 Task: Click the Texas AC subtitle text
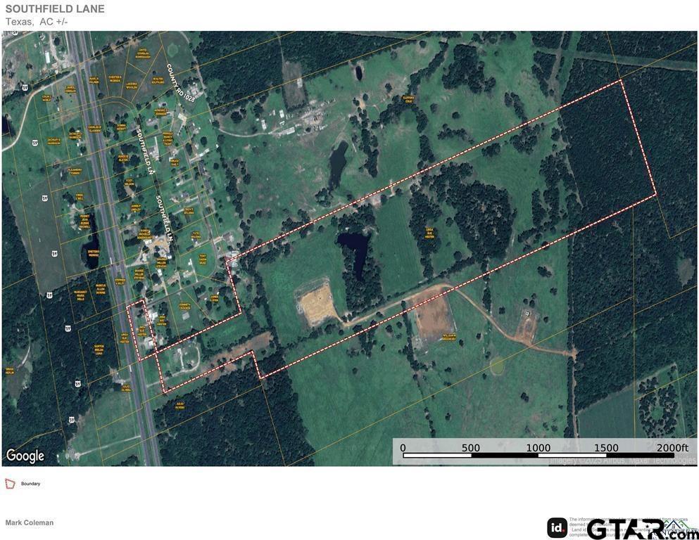pos(37,21)
